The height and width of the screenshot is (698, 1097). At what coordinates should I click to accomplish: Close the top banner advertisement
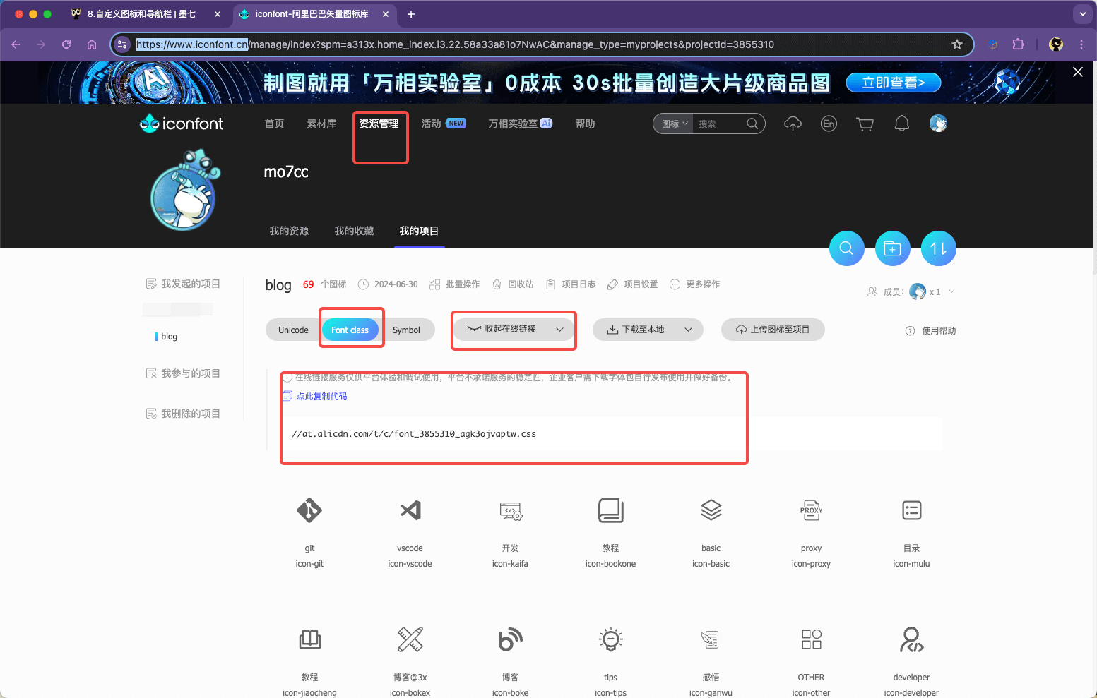pos(1078,72)
